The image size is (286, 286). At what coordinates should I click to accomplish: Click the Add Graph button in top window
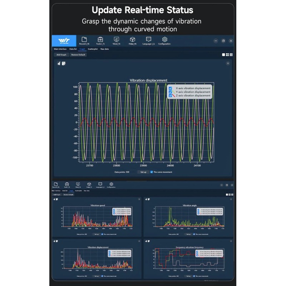(61, 55)
